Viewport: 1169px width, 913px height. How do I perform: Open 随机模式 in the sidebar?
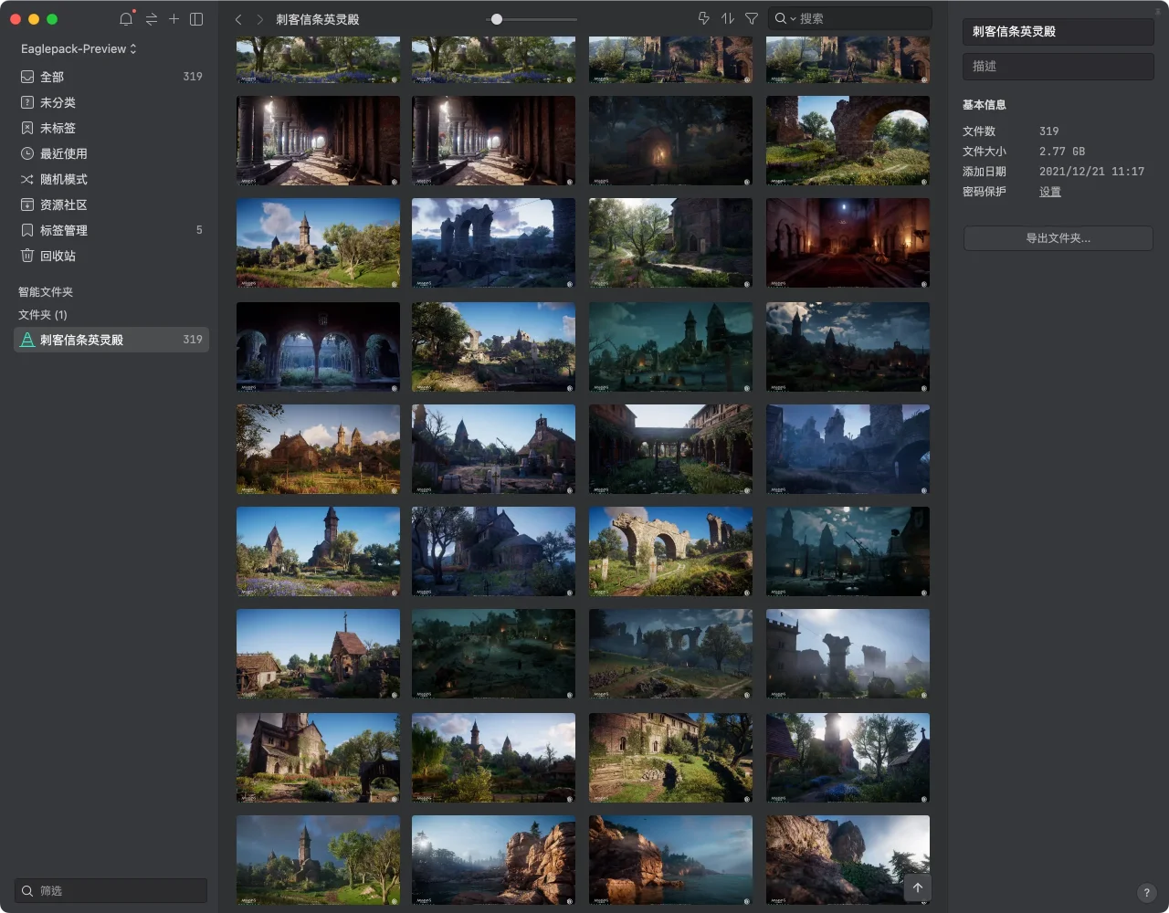tap(111, 179)
